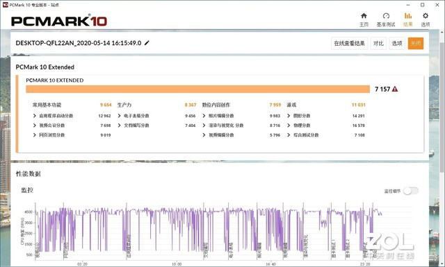Click the orange 关闭 (Close) button

tap(416, 43)
